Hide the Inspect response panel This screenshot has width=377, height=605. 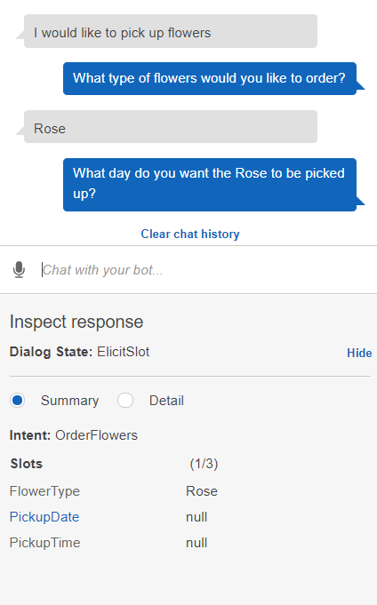tap(359, 353)
